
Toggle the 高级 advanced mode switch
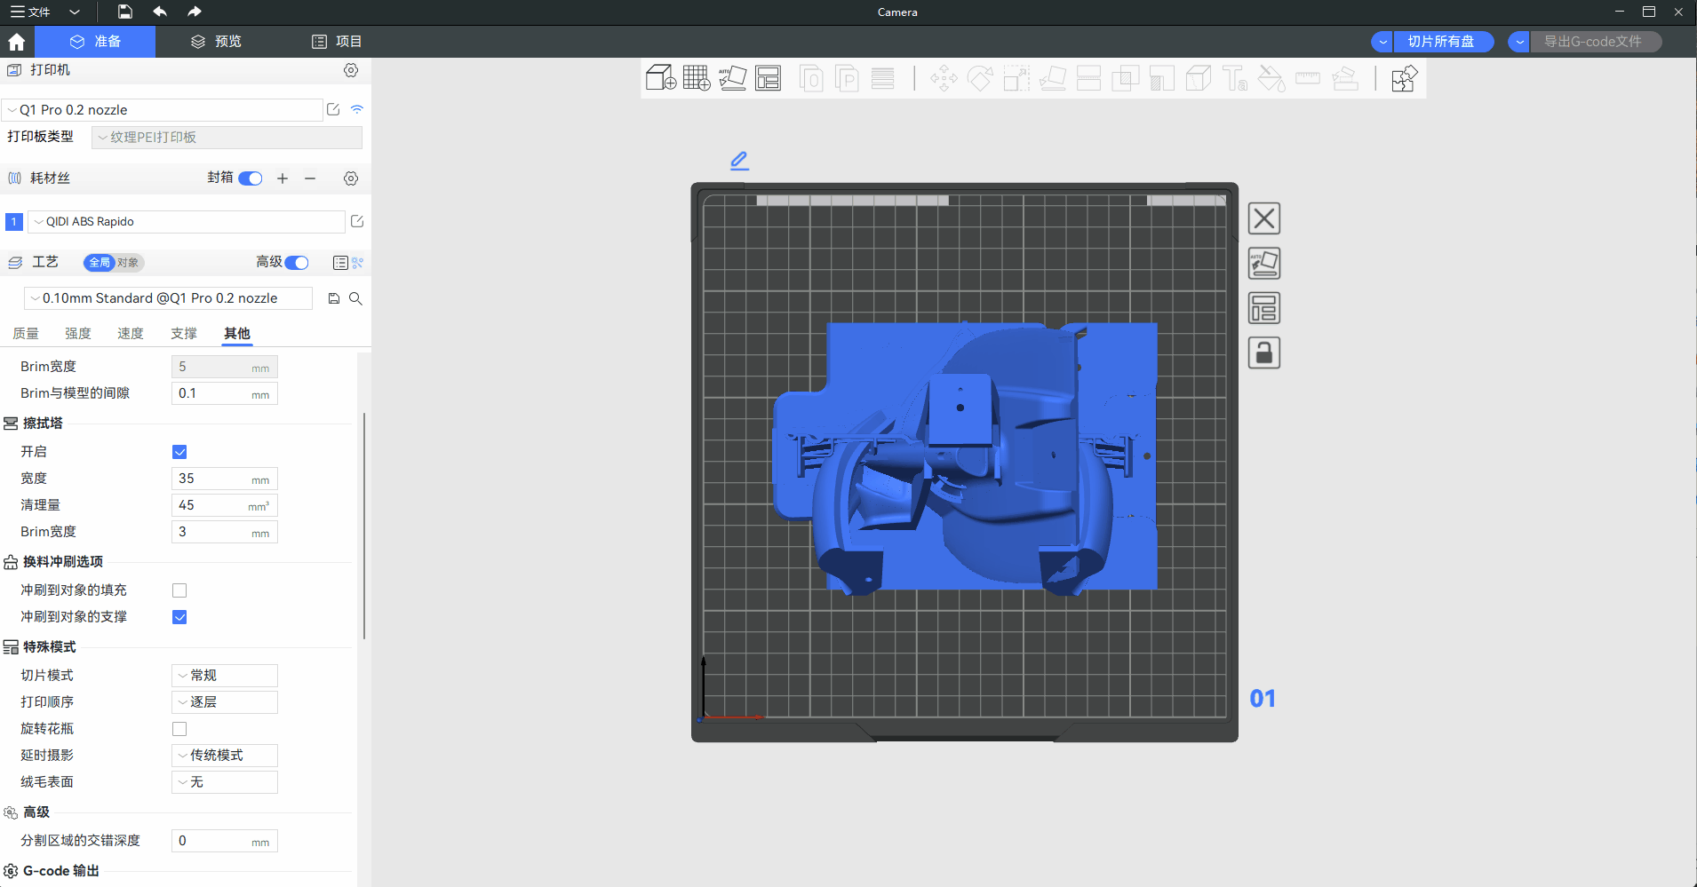[297, 262]
